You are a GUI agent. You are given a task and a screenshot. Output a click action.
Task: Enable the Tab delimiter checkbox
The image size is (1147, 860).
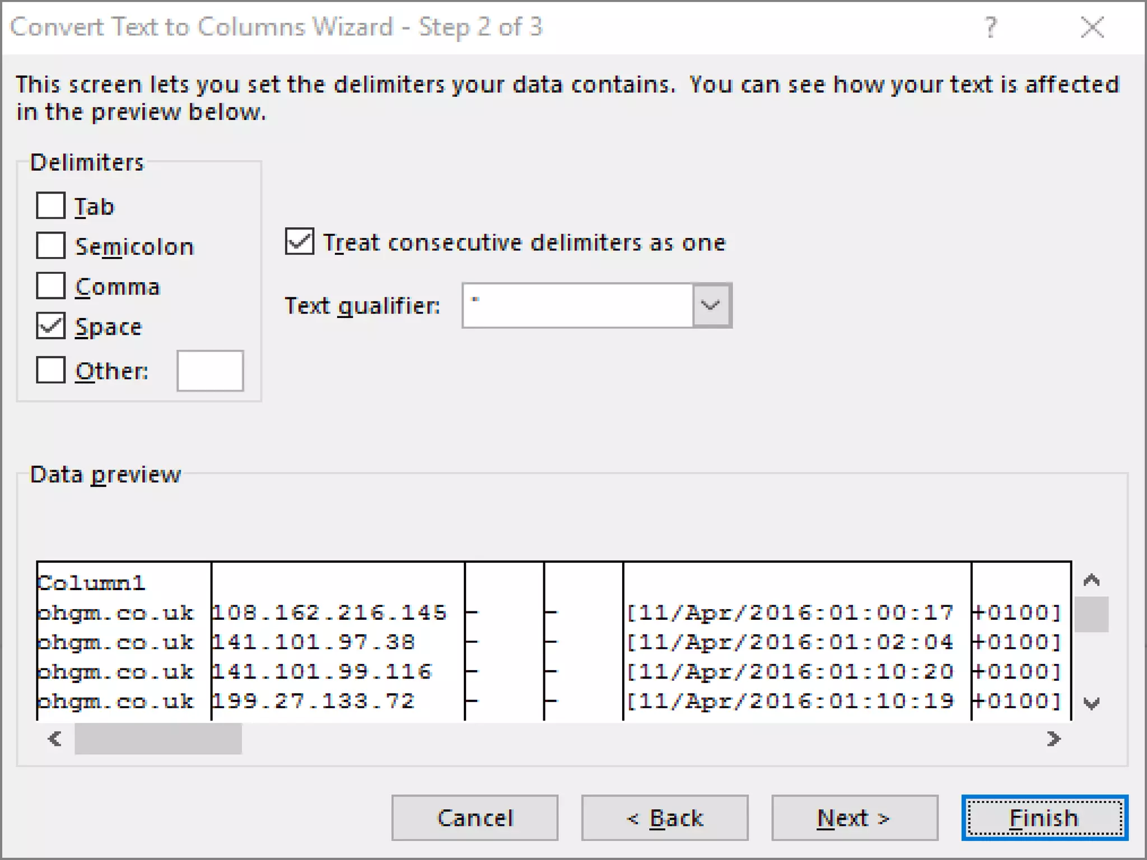pyautogui.click(x=50, y=205)
